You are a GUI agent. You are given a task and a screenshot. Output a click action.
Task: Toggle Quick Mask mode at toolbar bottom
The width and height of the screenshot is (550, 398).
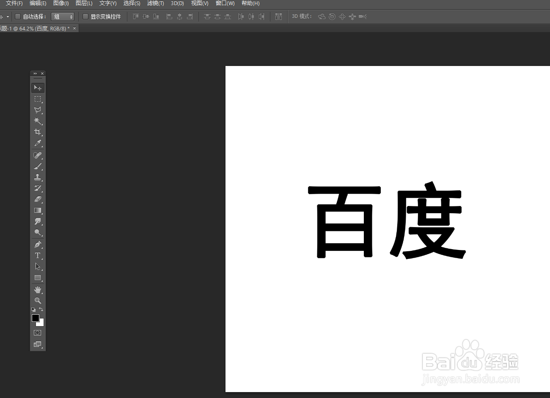click(38, 332)
